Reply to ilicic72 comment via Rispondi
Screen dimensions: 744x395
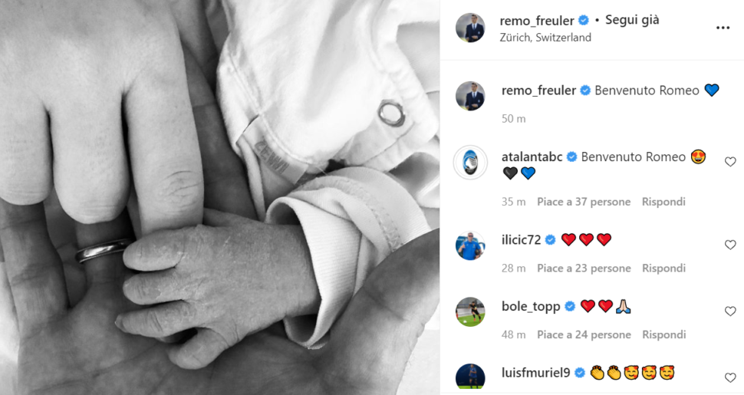[663, 268]
